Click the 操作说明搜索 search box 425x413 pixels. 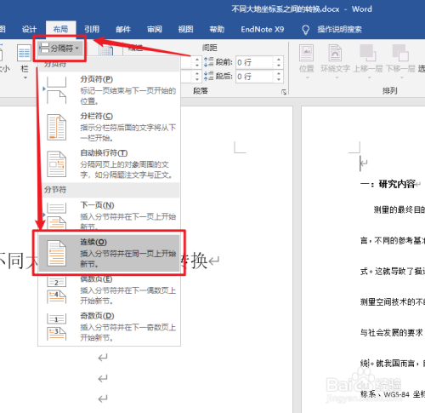pos(339,29)
